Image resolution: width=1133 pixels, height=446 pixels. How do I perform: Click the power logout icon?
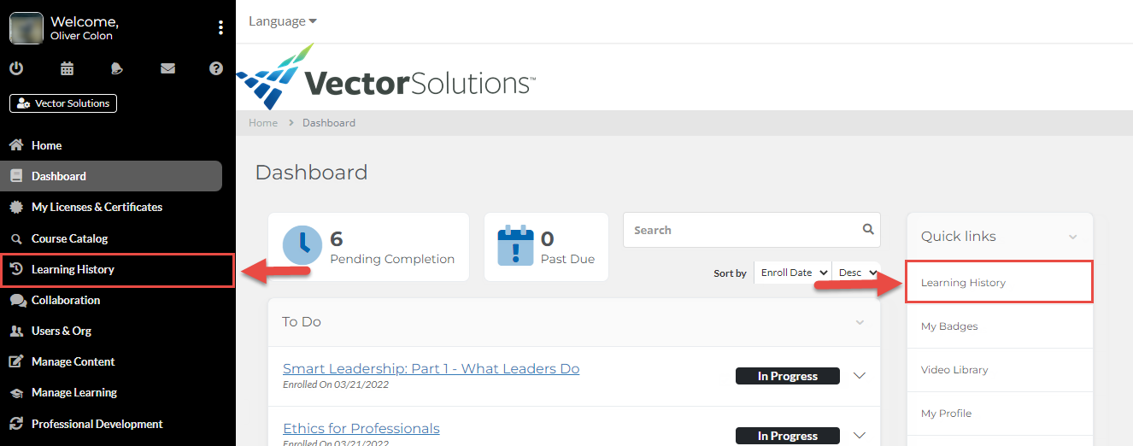pos(16,68)
